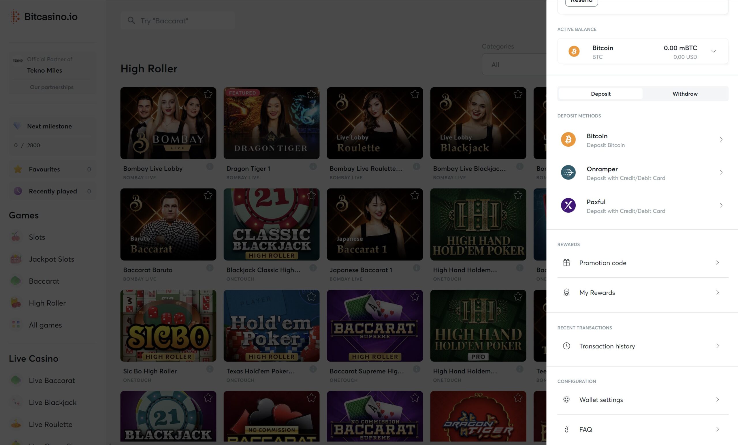This screenshot has width=738, height=445.
Task: Open info icon for Sic Bo High Roller
Action: [x=210, y=369]
